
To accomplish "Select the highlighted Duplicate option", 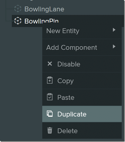I will pyautogui.click(x=82, y=114).
